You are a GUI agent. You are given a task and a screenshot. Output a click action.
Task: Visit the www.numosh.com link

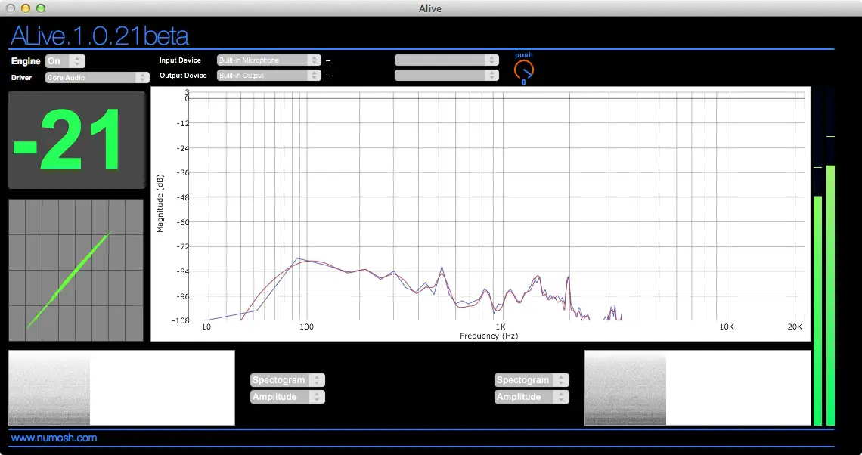(54, 438)
